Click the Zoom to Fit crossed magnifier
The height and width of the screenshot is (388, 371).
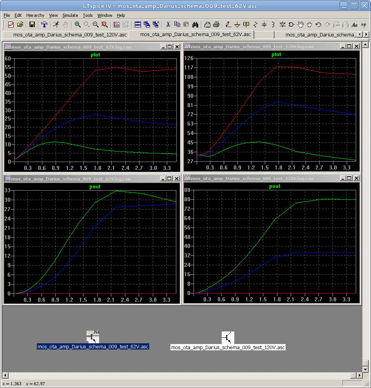pyautogui.click(x=105, y=24)
